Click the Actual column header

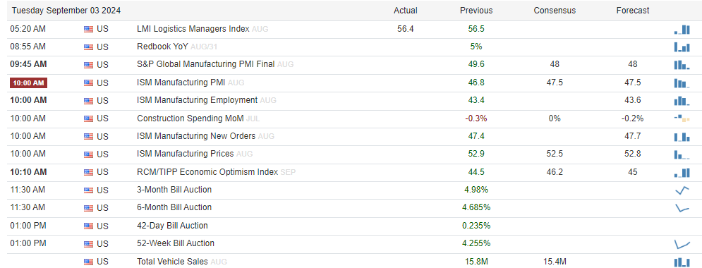405,11
